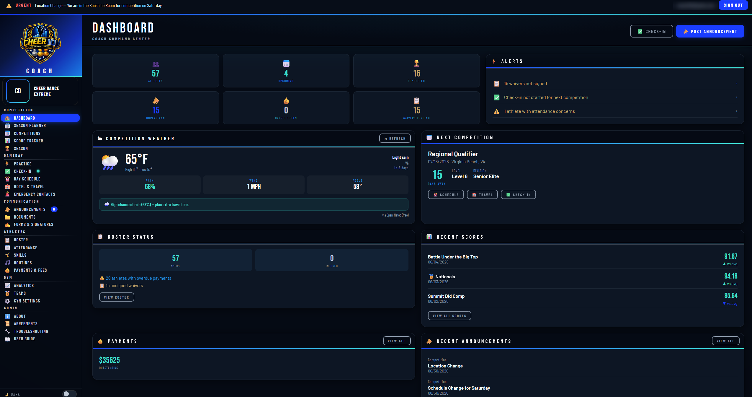Screen dimensions: 752x397
Task: Open the Forms & Signatures writing icon
Action: (x=7, y=225)
